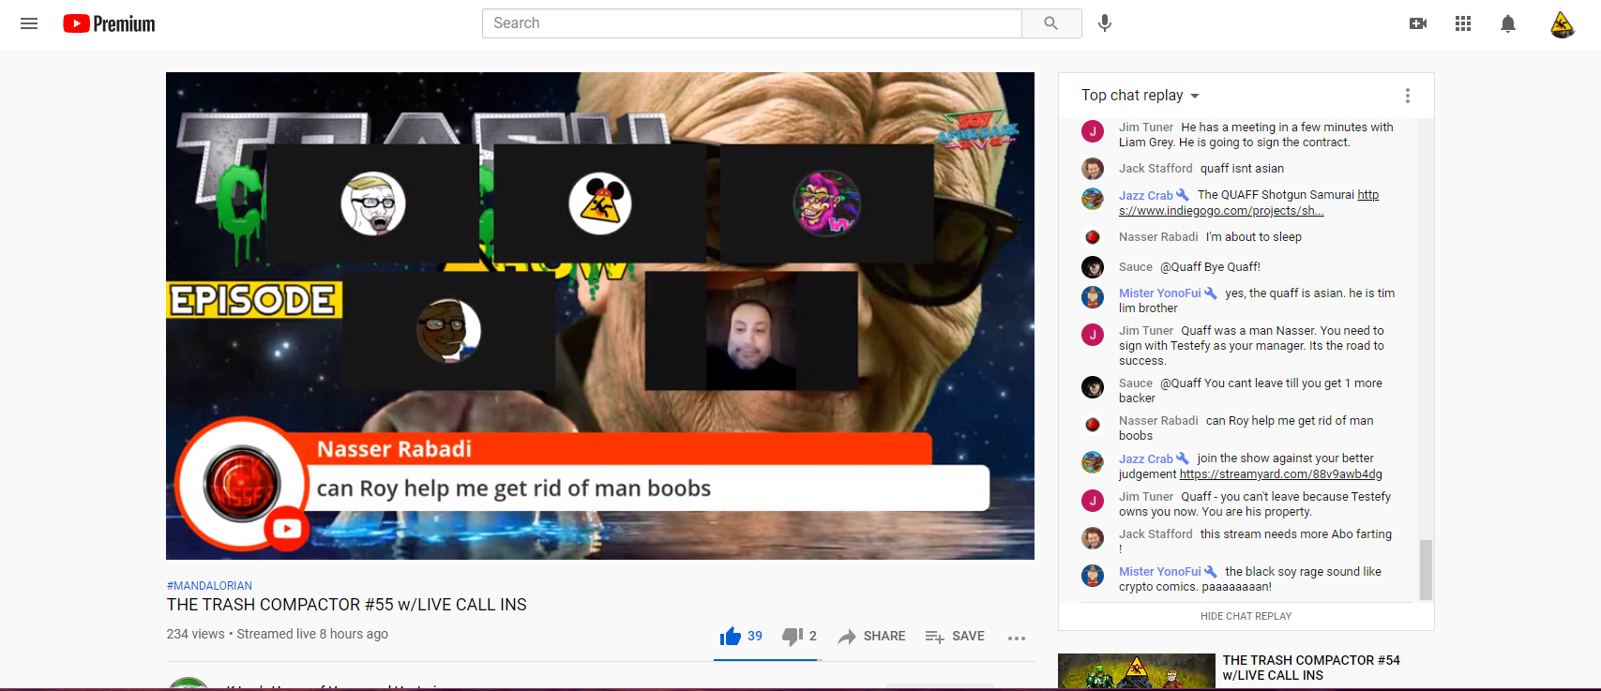Click the webcam tile of the man in the video
This screenshot has width=1601, height=691.
point(751,331)
